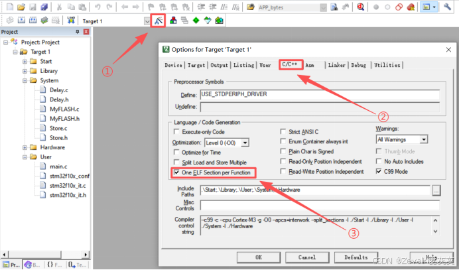Switch to the Device tab

click(x=173, y=65)
